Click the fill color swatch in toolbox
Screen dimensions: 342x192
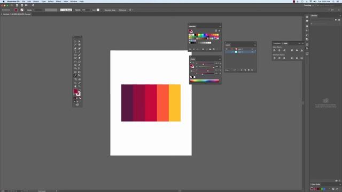(x=75, y=91)
